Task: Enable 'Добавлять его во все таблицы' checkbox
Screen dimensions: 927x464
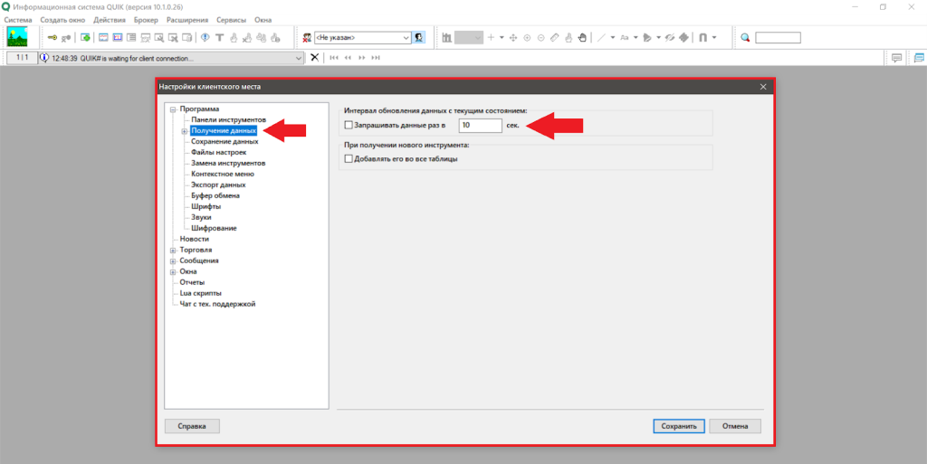Action: click(x=349, y=159)
